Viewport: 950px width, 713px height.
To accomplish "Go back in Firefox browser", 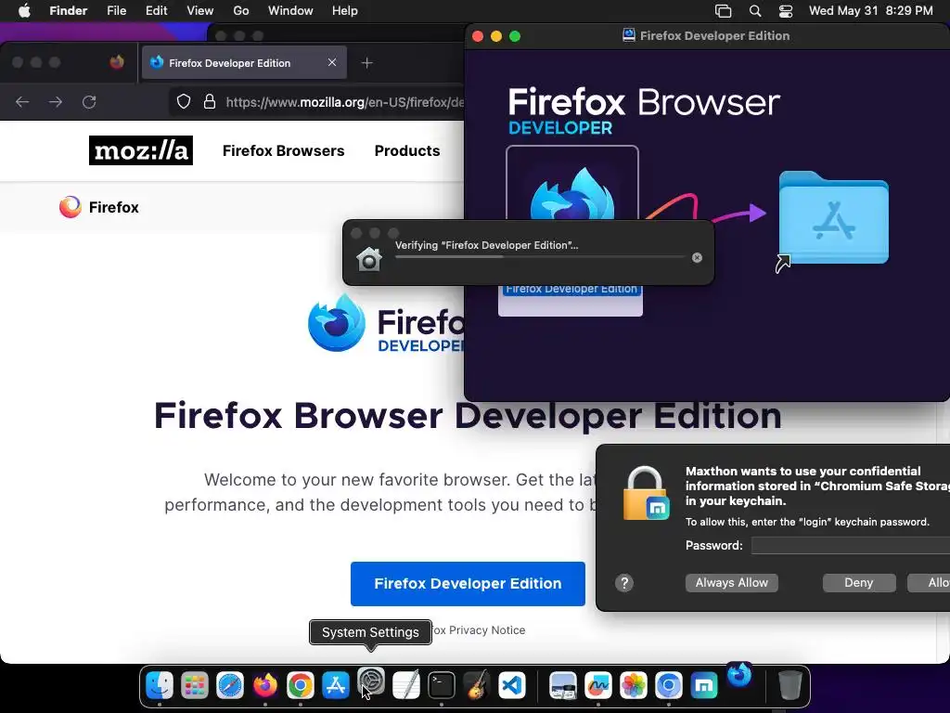I will click(x=22, y=102).
